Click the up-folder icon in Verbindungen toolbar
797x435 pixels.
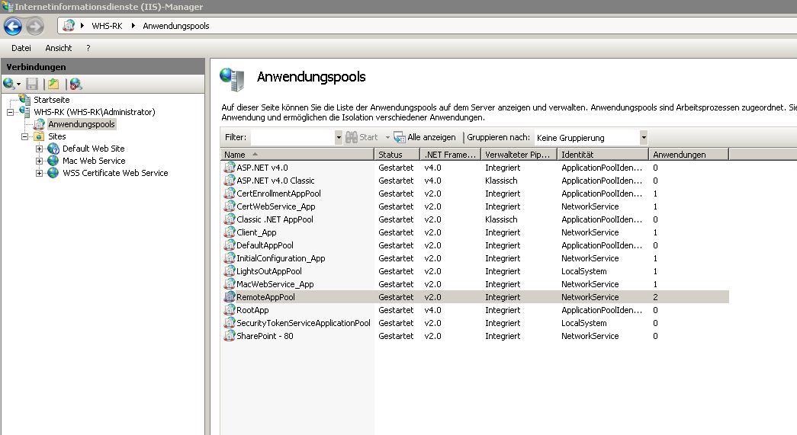pos(53,85)
